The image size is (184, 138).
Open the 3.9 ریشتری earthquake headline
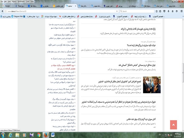coord(138,29)
